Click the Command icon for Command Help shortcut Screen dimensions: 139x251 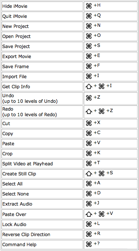click(89, 244)
